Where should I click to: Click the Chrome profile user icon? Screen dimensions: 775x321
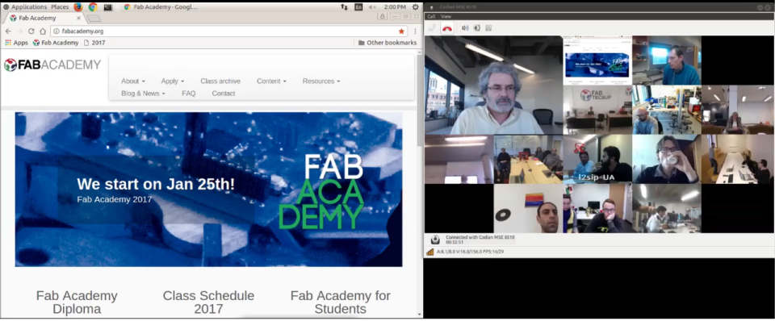point(383,16)
